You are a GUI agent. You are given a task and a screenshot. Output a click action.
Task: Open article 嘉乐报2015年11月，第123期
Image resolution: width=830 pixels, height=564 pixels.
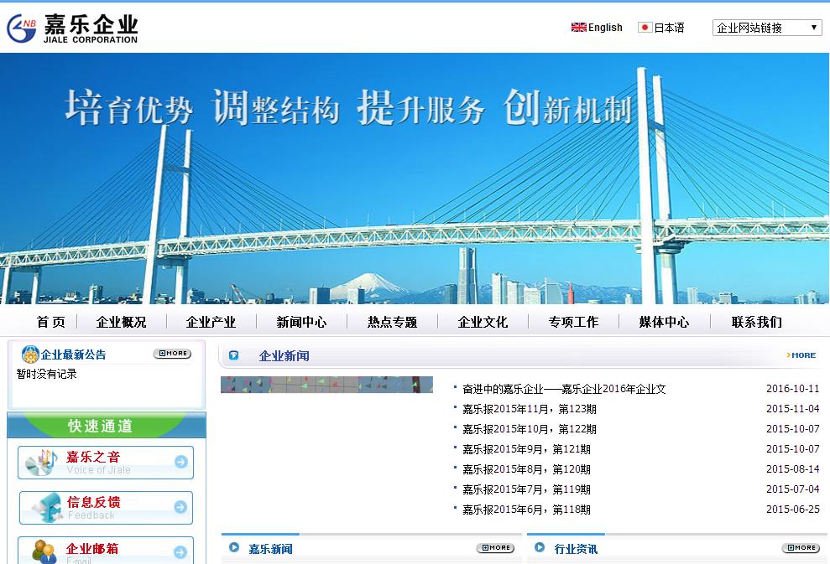click(530, 409)
